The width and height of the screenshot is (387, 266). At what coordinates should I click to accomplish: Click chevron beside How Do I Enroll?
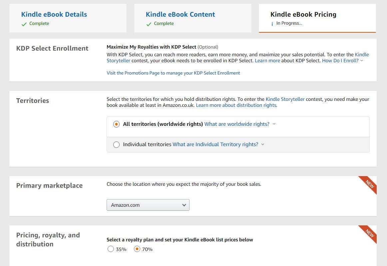click(x=362, y=61)
